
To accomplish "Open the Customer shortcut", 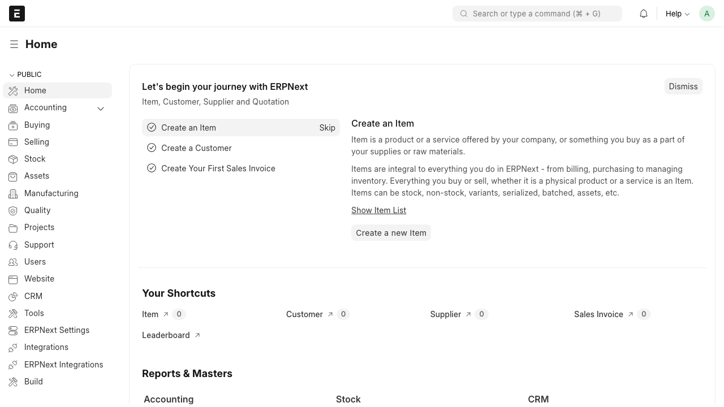I will point(304,314).
